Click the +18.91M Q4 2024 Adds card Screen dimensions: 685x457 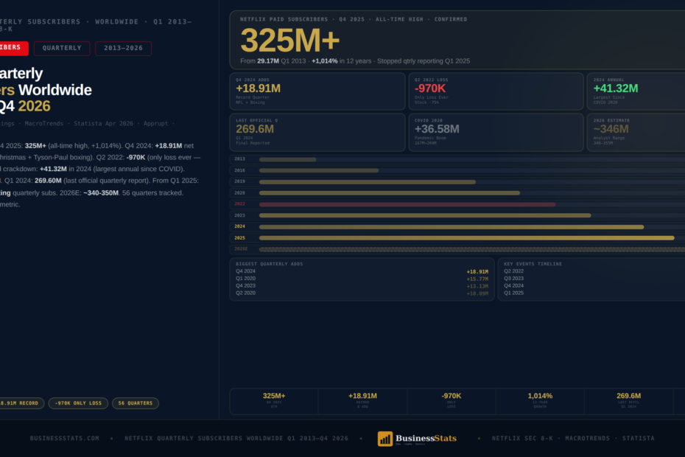(317, 91)
